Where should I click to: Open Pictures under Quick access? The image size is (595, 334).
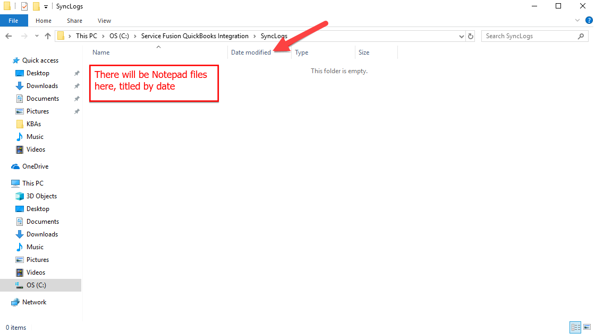click(38, 111)
